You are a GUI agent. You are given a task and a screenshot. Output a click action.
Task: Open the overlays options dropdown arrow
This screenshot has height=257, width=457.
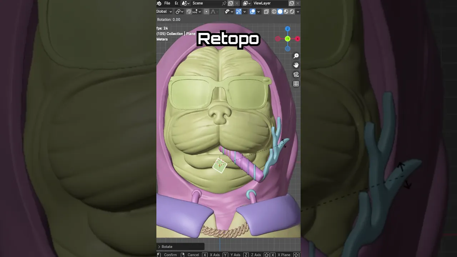(x=258, y=11)
